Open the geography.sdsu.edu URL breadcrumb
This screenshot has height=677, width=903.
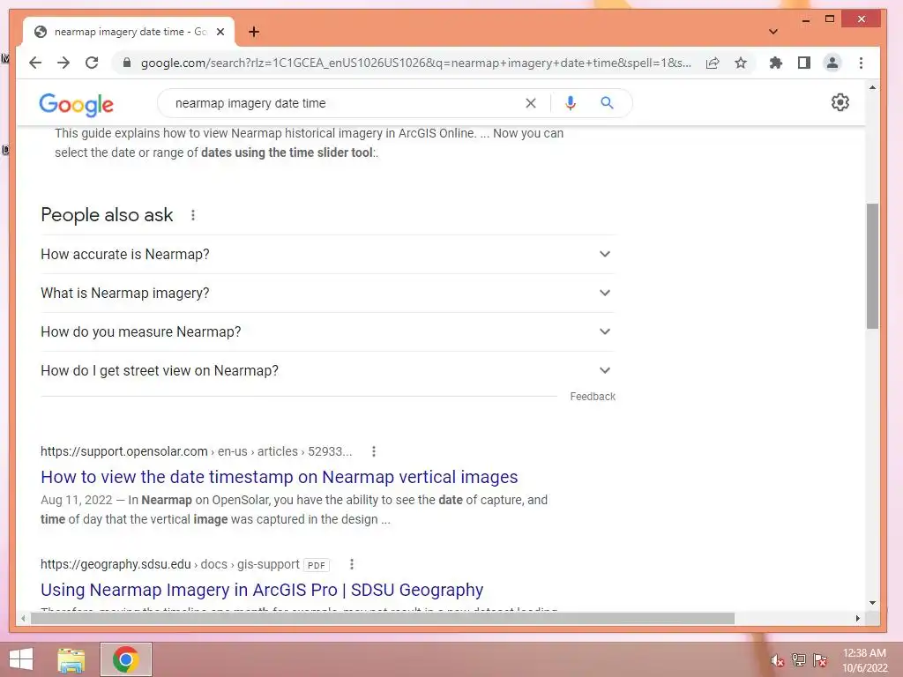pos(170,564)
